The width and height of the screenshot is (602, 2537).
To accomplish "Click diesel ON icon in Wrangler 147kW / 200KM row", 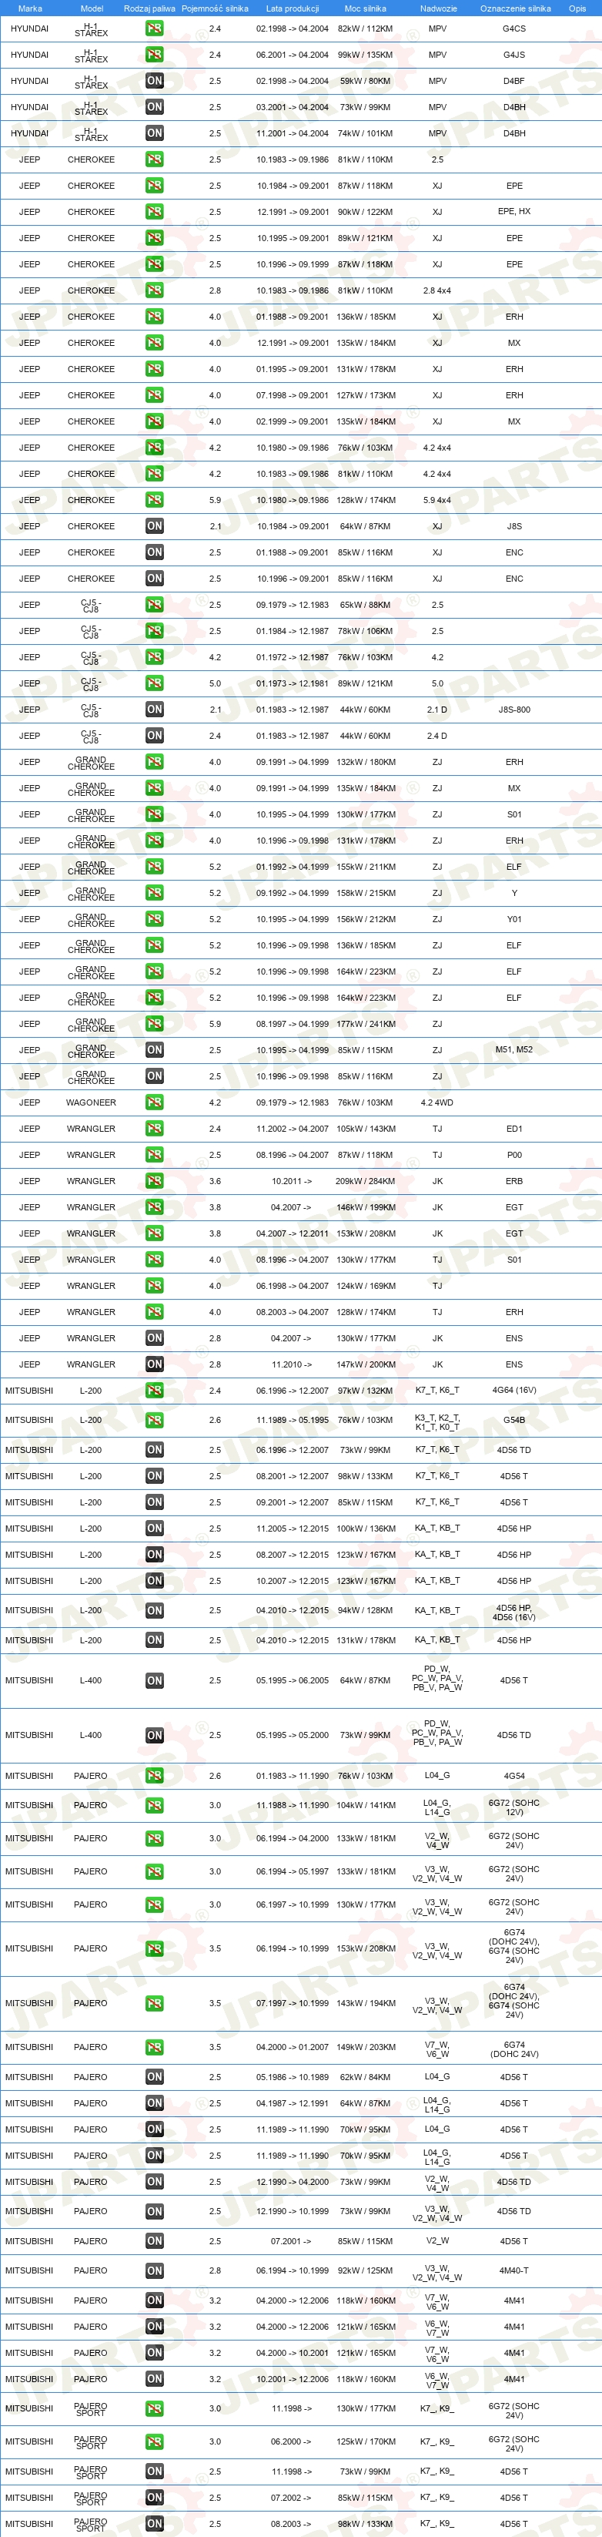I will coord(155,1364).
